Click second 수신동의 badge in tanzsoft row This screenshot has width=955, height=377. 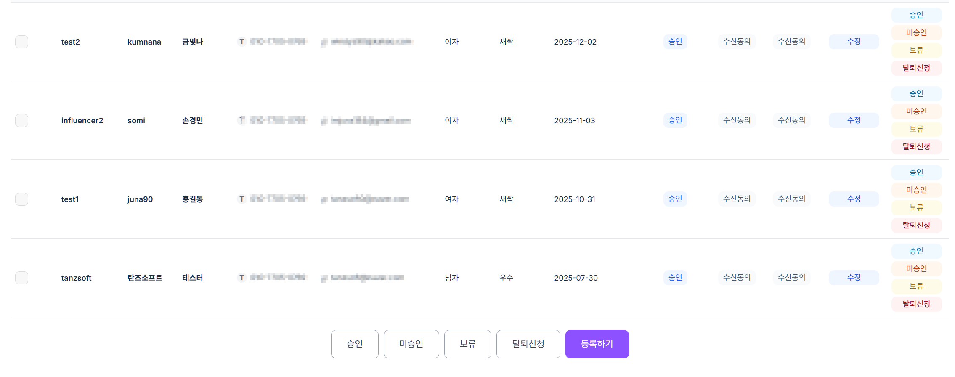[791, 278]
